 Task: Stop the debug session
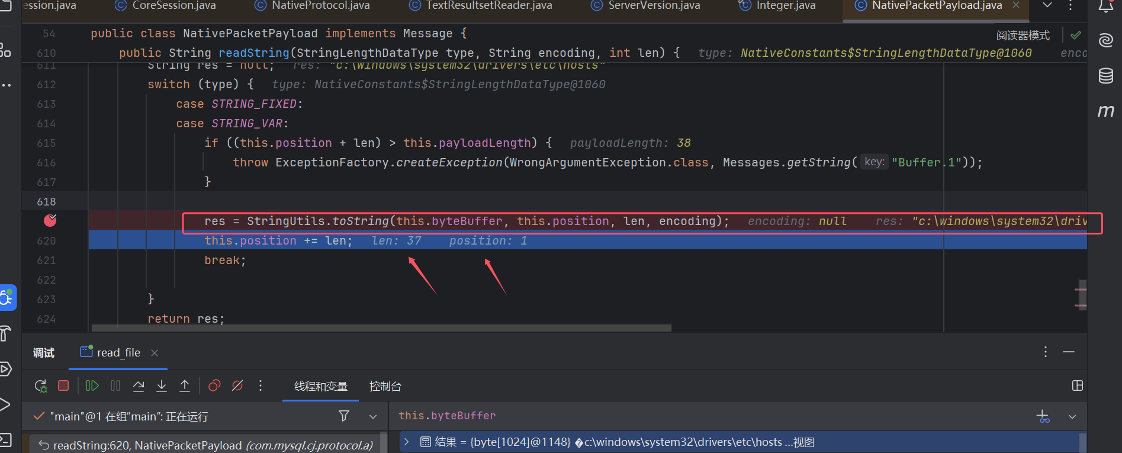63,386
